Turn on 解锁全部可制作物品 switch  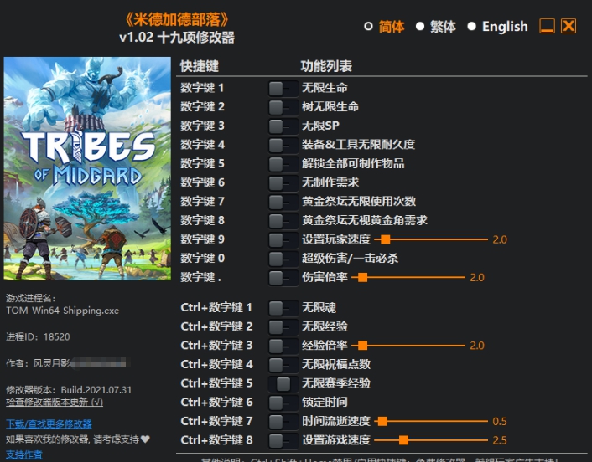point(283,164)
